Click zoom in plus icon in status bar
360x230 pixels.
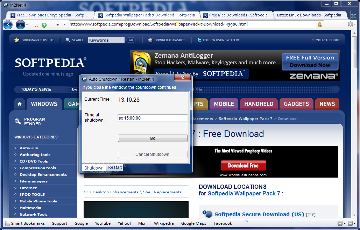click(340, 223)
